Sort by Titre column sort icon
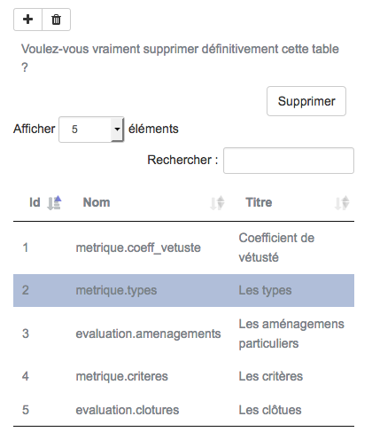372x432 pixels. point(342,203)
